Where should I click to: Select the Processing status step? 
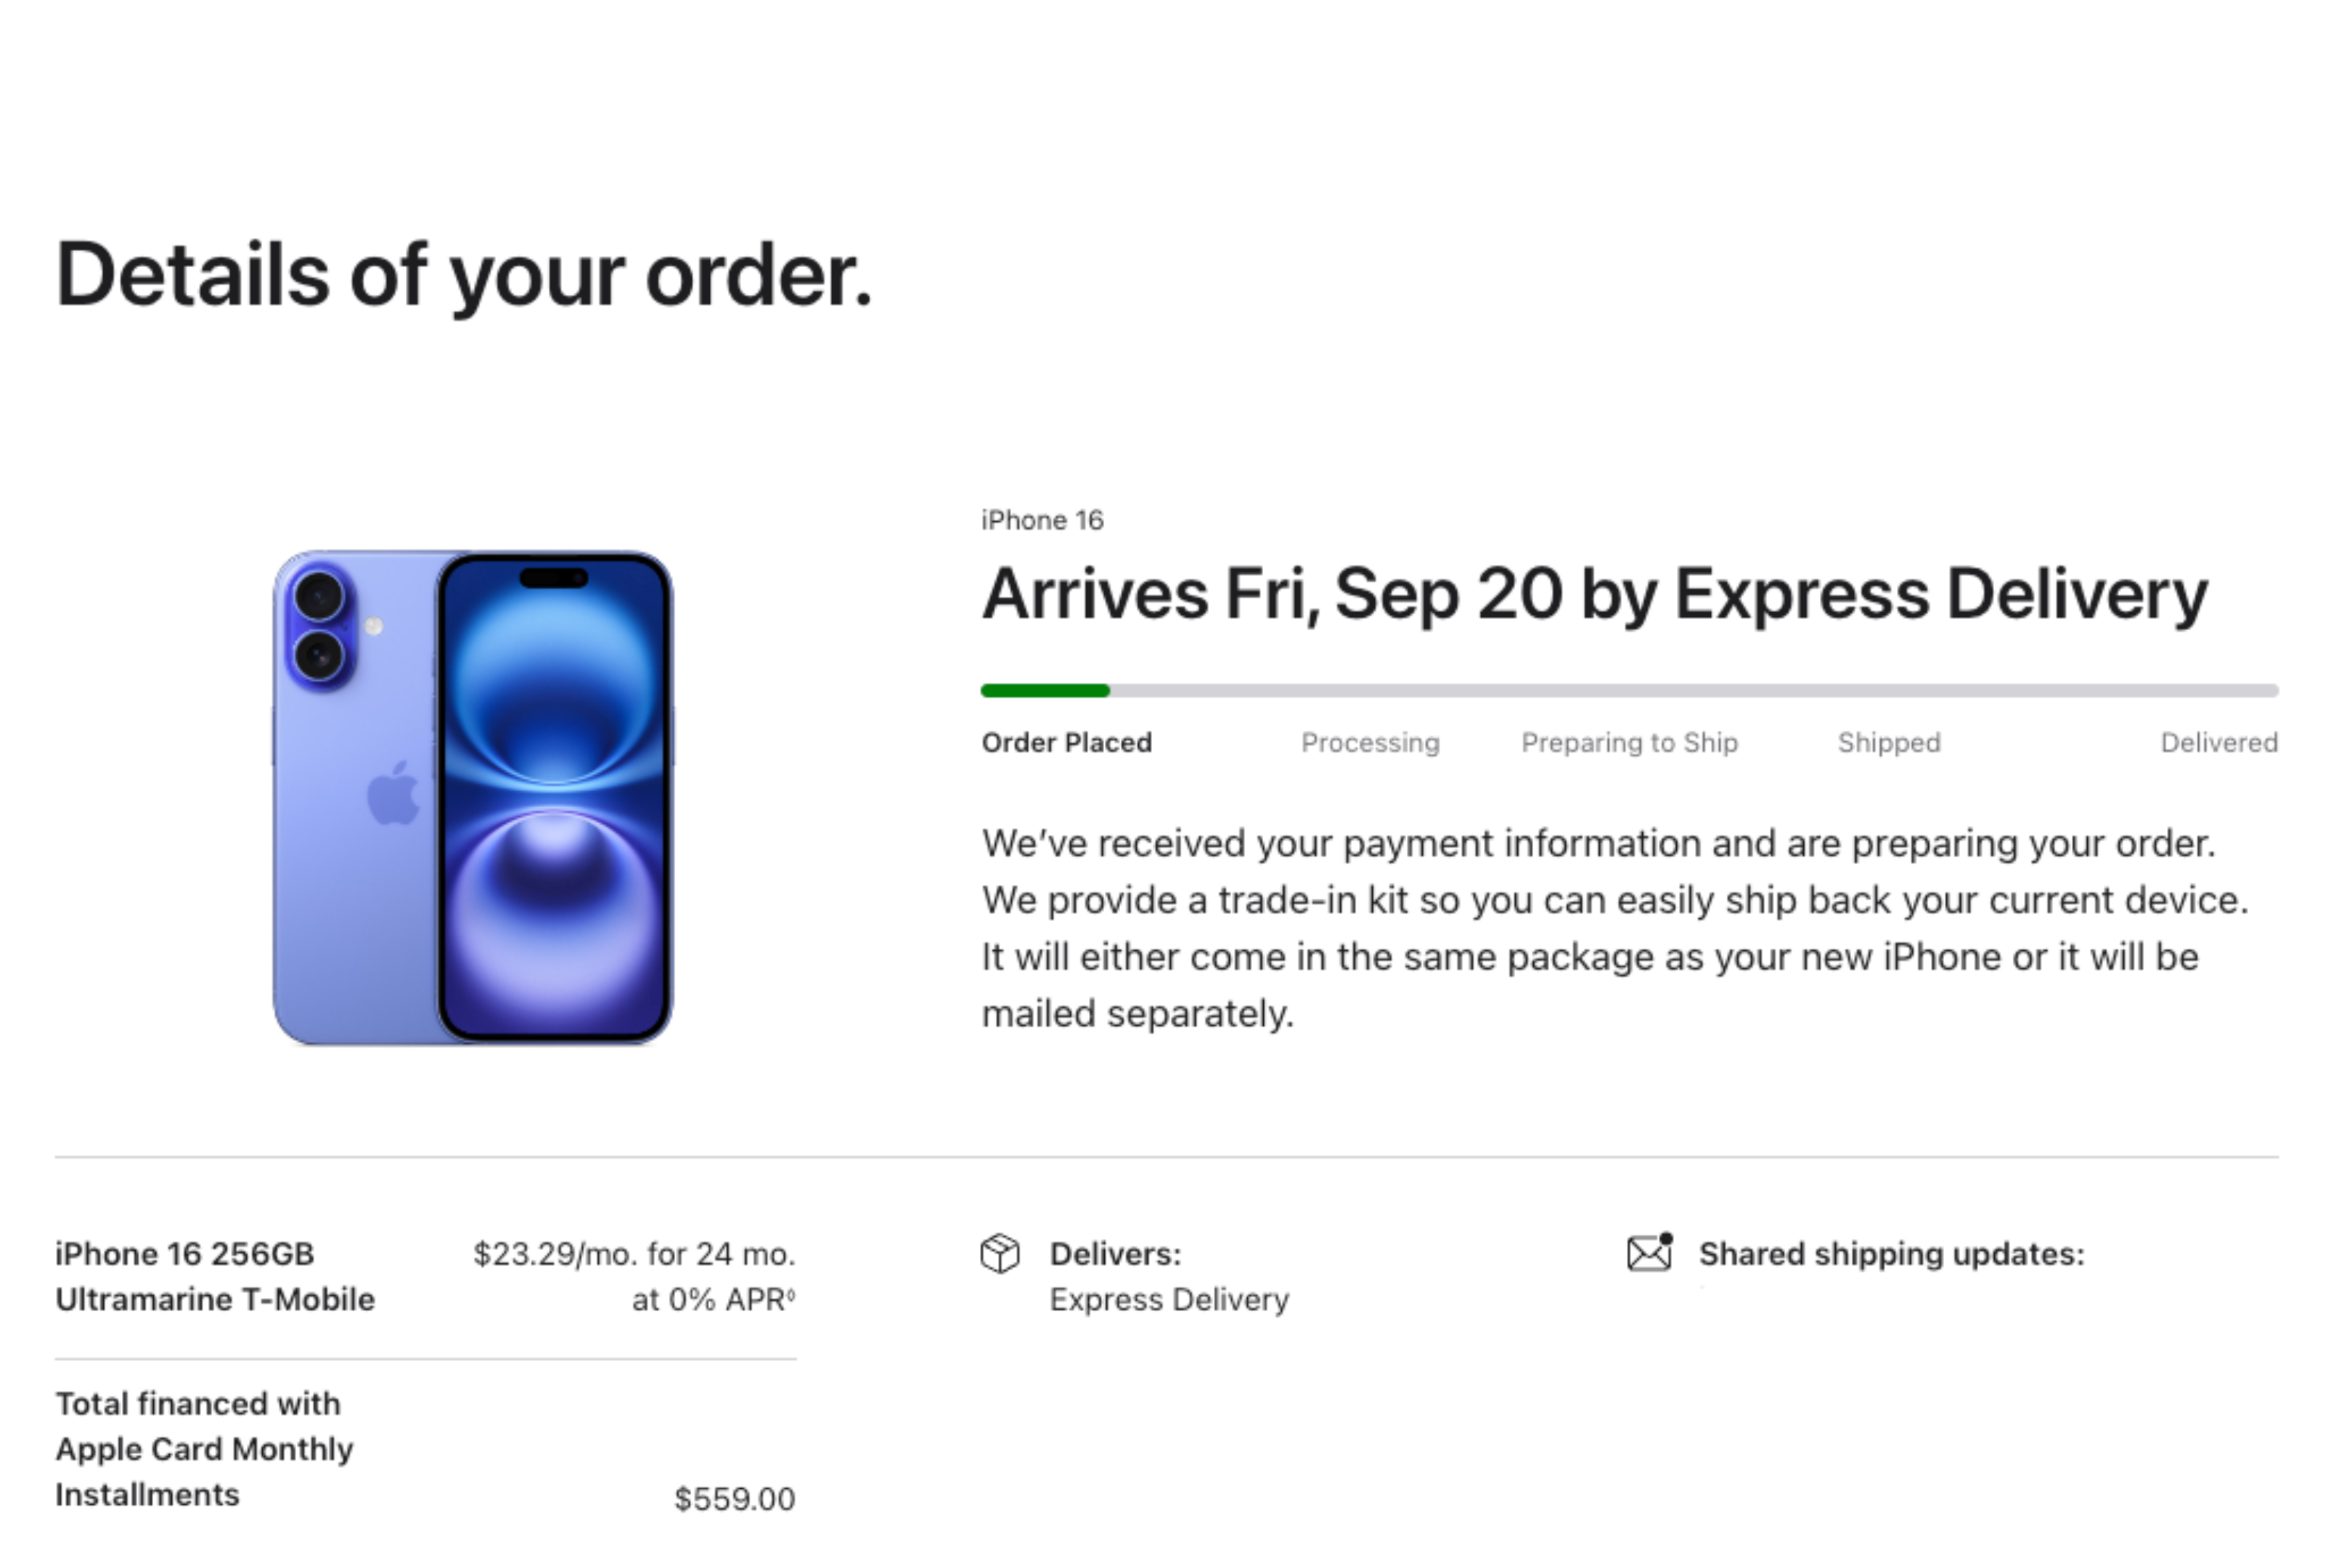tap(1370, 743)
